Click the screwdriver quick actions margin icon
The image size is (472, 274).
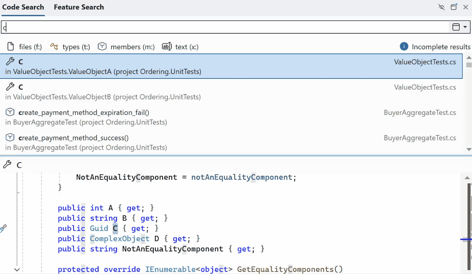point(3,229)
